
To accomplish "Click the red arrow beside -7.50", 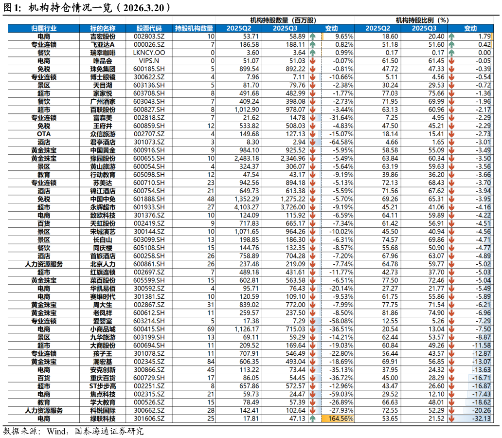I will pos(451,329).
